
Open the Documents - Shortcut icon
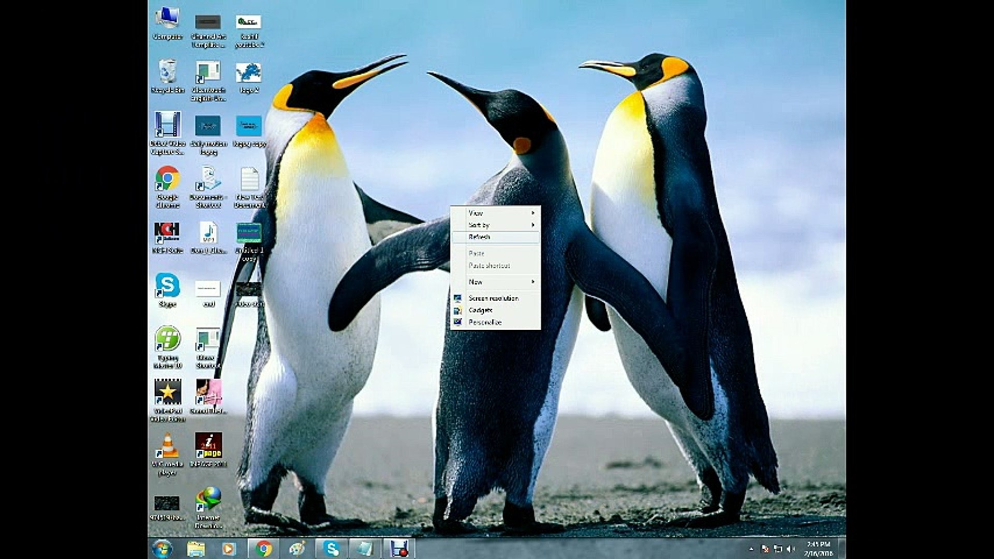(x=209, y=187)
